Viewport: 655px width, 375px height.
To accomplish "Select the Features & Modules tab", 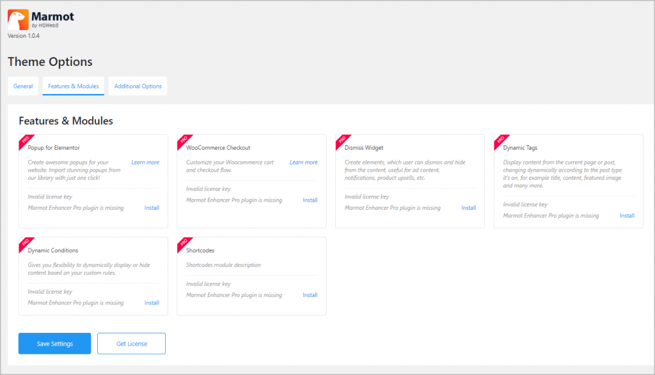I will pos(74,86).
